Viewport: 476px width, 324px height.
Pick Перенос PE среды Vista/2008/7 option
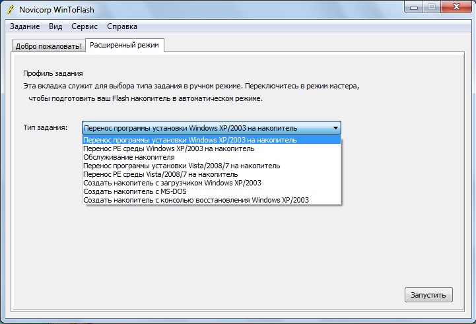tap(211, 174)
